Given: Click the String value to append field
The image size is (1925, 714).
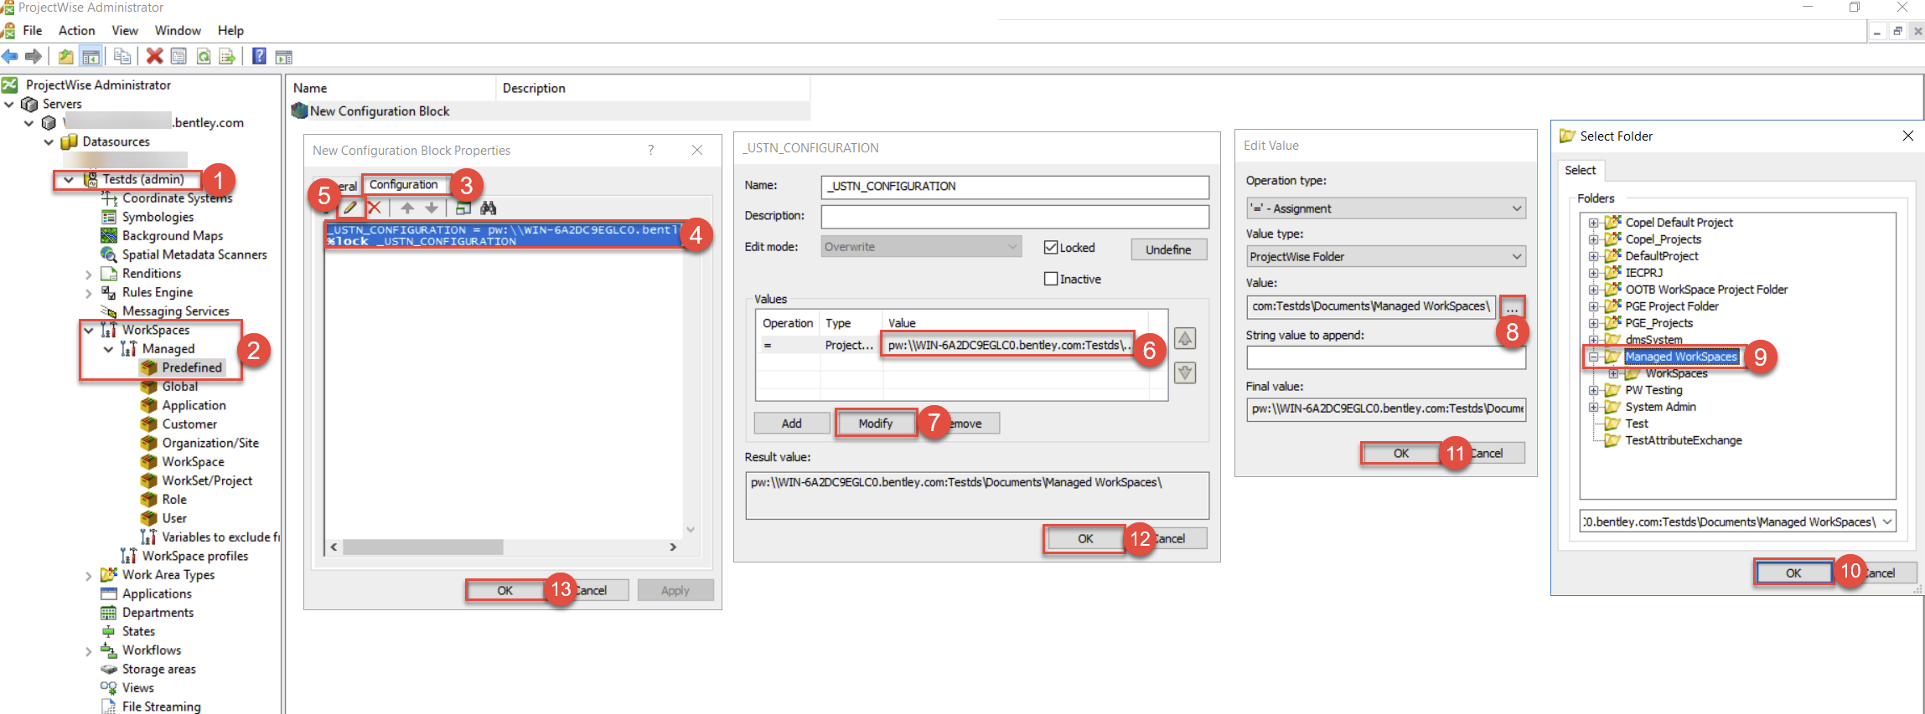Looking at the screenshot, I should click(1386, 357).
